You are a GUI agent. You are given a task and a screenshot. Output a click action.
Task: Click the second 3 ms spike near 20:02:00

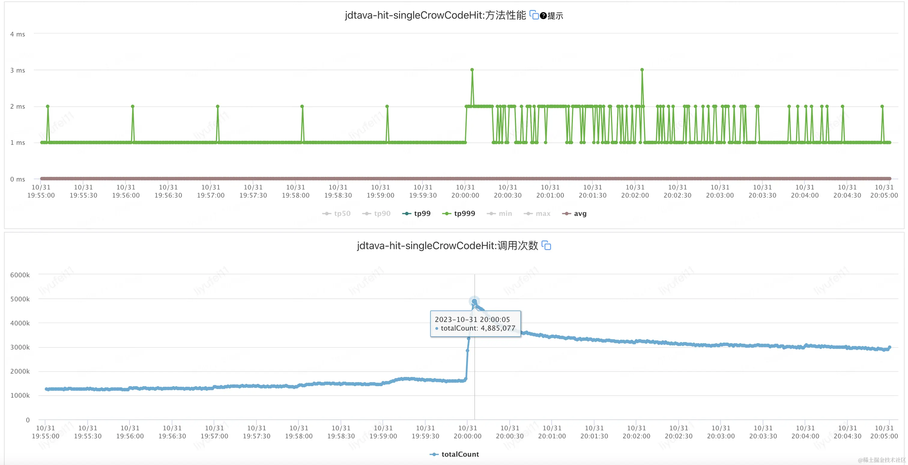[x=642, y=70]
